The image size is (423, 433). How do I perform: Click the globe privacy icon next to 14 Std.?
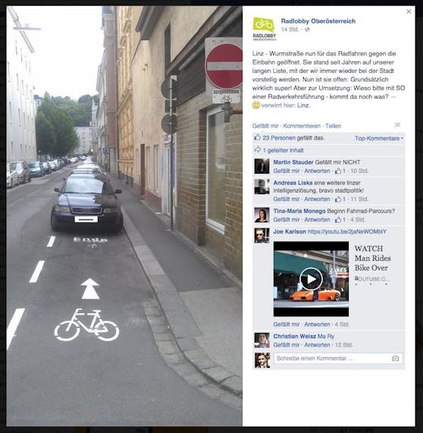307,30
